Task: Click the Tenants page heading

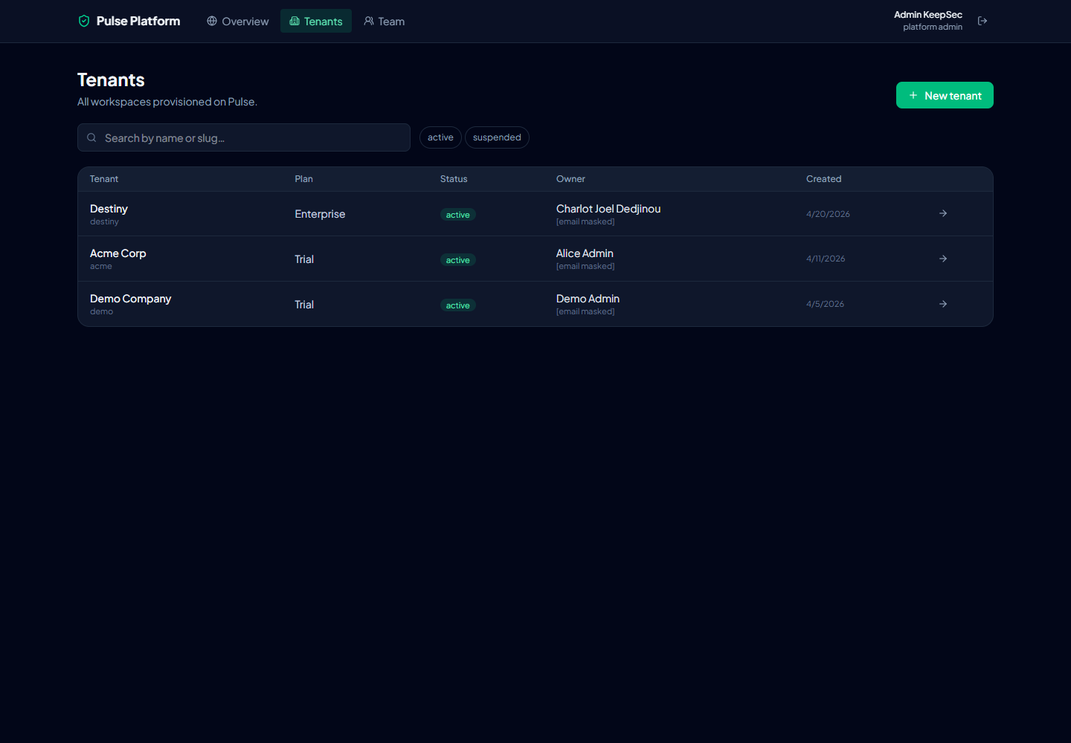Action: coord(111,80)
